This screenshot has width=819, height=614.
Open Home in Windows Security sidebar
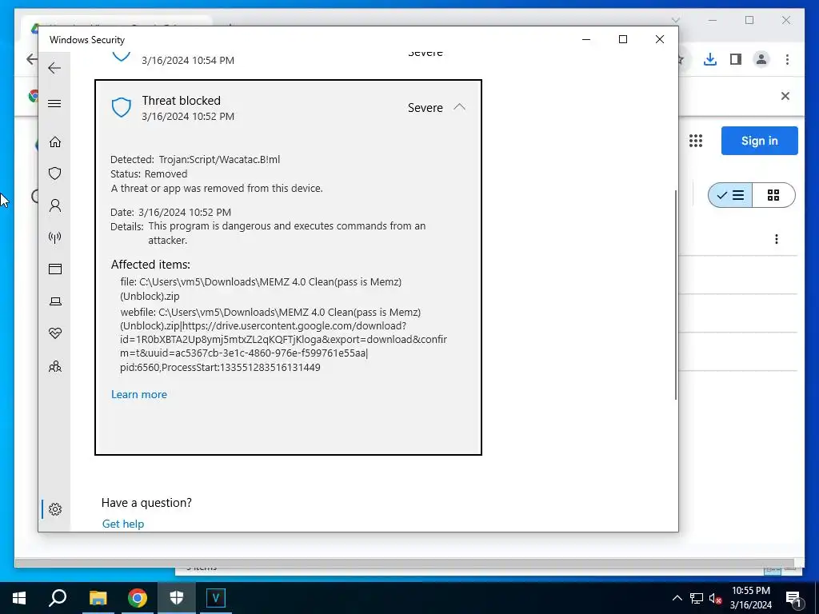[x=55, y=142]
